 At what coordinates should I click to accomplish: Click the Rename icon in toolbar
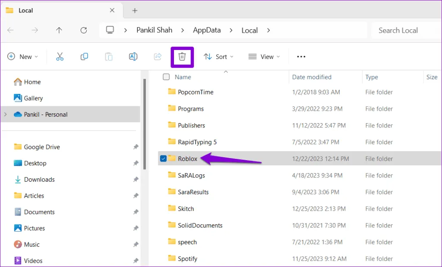(133, 57)
